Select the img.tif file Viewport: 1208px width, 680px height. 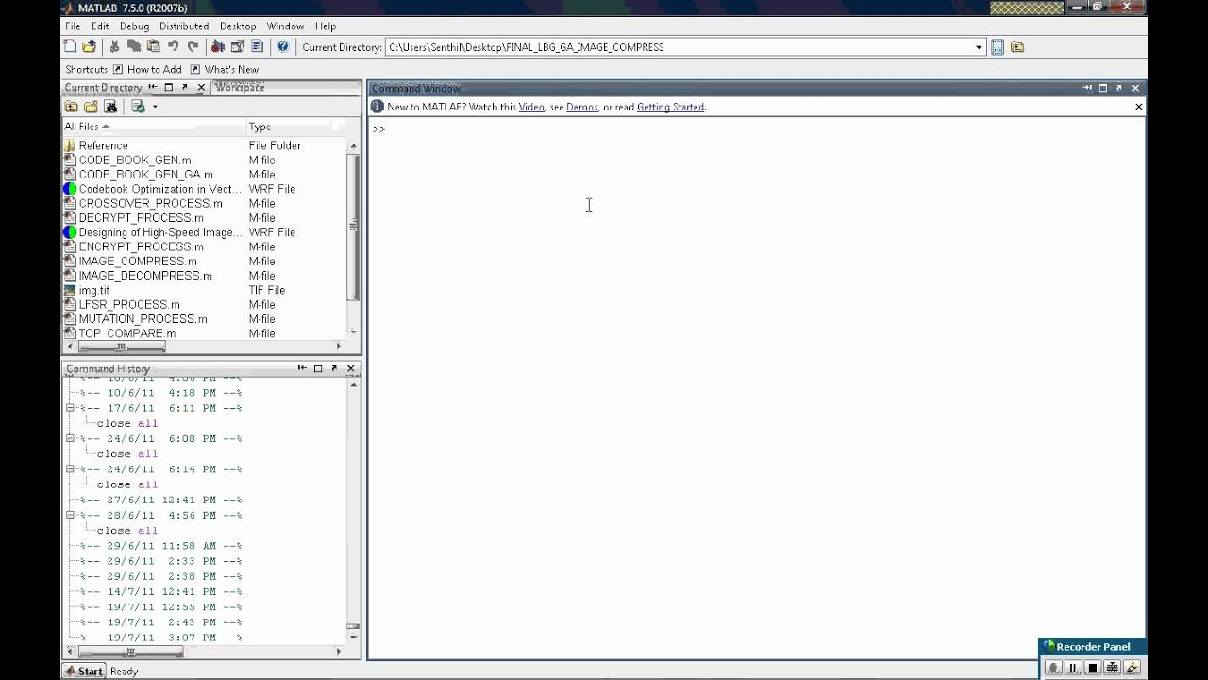[x=93, y=290]
